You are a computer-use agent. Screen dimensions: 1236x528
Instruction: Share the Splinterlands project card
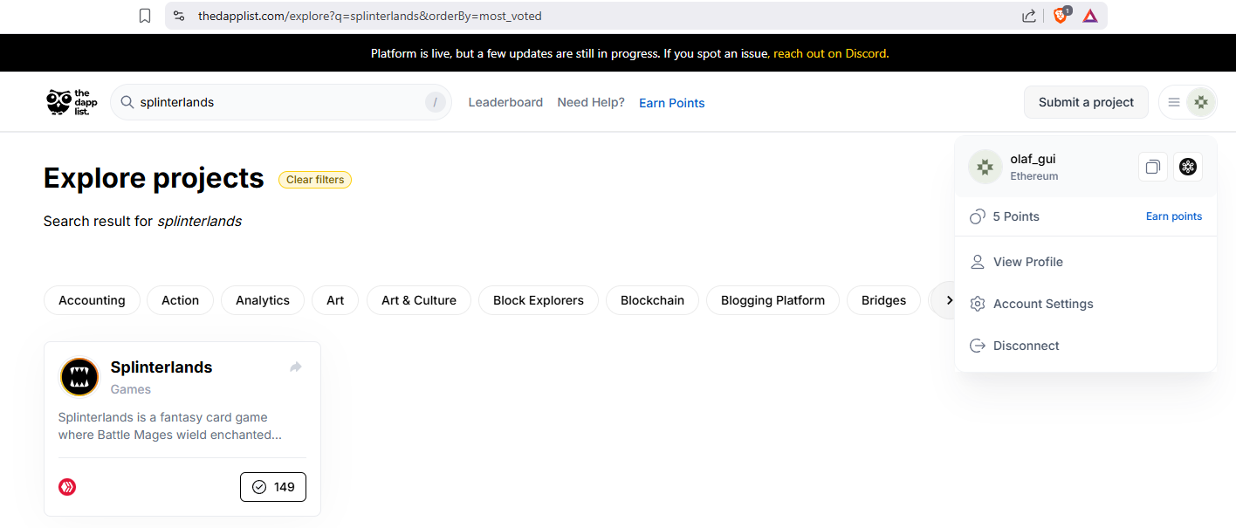point(296,367)
